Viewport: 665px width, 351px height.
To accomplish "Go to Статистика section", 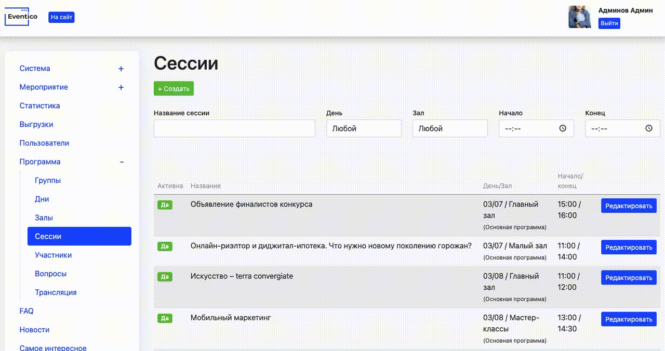I will tap(39, 105).
